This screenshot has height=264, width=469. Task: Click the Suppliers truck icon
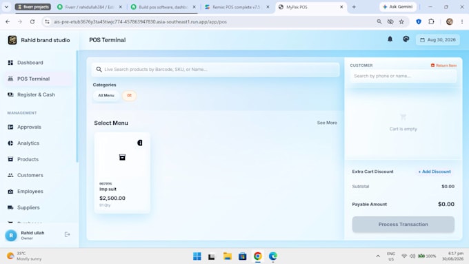coord(10,207)
